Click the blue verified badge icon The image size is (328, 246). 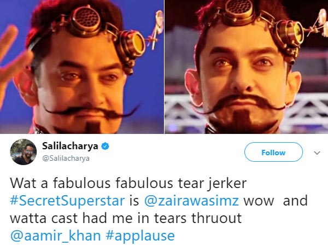click(x=105, y=146)
